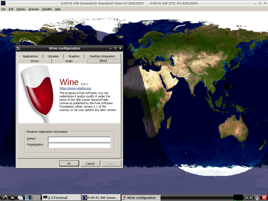Focus the Owner text field
The height and width of the screenshot is (201, 268).
79,139
